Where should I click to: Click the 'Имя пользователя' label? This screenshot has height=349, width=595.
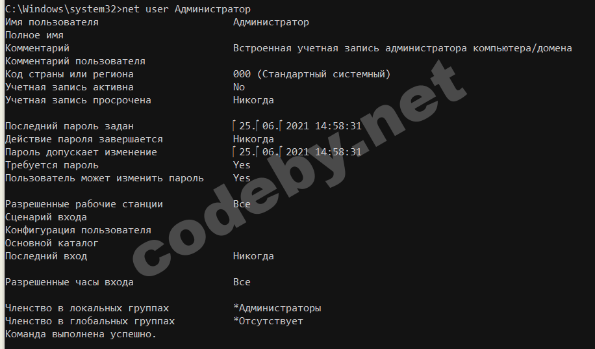51,22
